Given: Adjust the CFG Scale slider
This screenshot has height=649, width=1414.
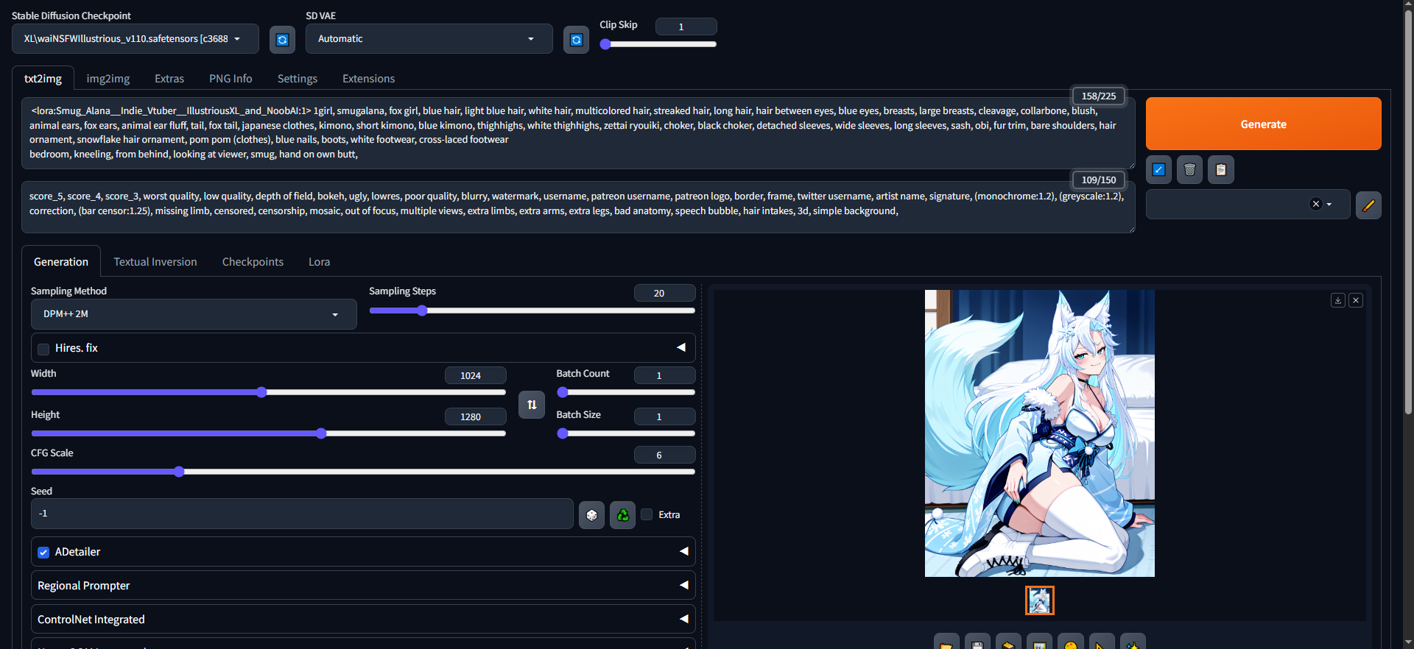Looking at the screenshot, I should [363, 472].
